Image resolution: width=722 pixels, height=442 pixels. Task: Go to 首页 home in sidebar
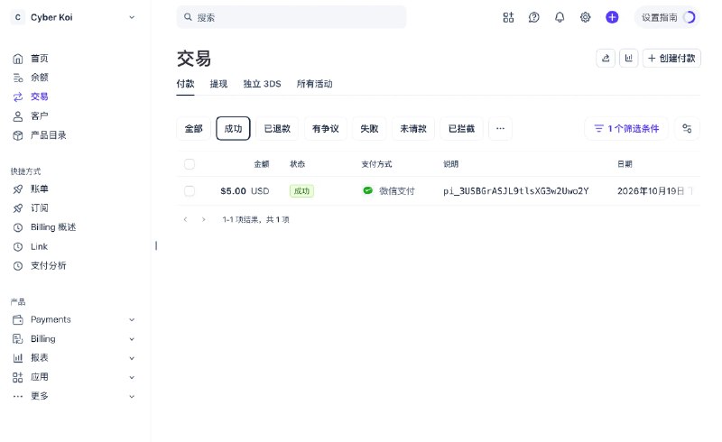tap(39, 59)
